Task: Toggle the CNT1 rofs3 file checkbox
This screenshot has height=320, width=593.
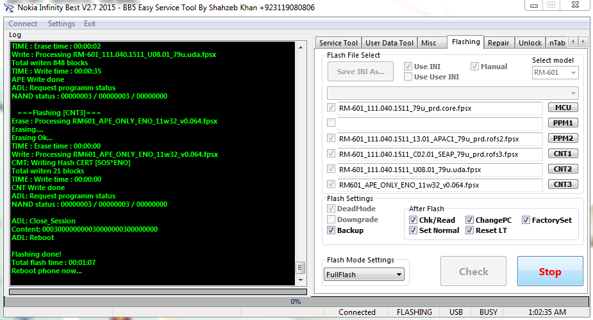Action: [x=331, y=154]
